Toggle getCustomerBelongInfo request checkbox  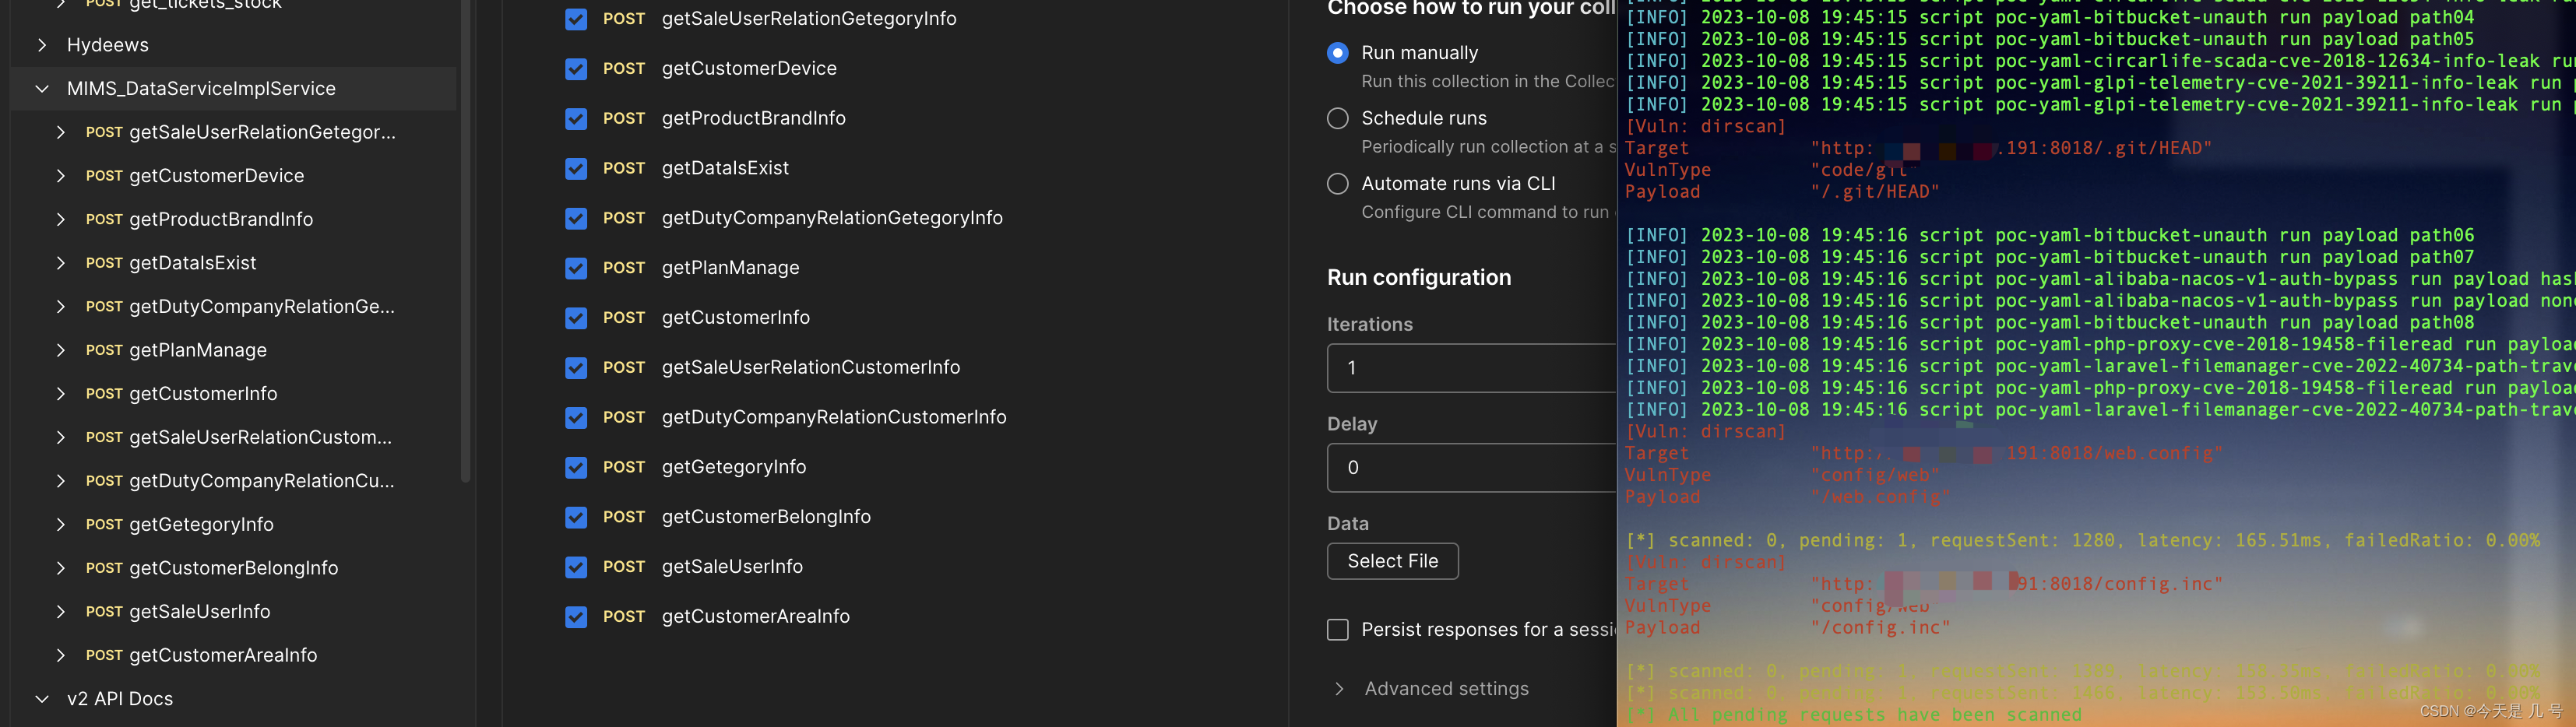pyautogui.click(x=576, y=517)
